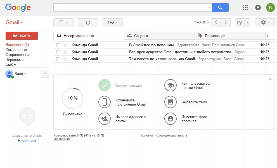Image resolution: width=277 pixels, height=168 pixels.
Task: Click the picture icon for choosing theme
Action: 171,102
